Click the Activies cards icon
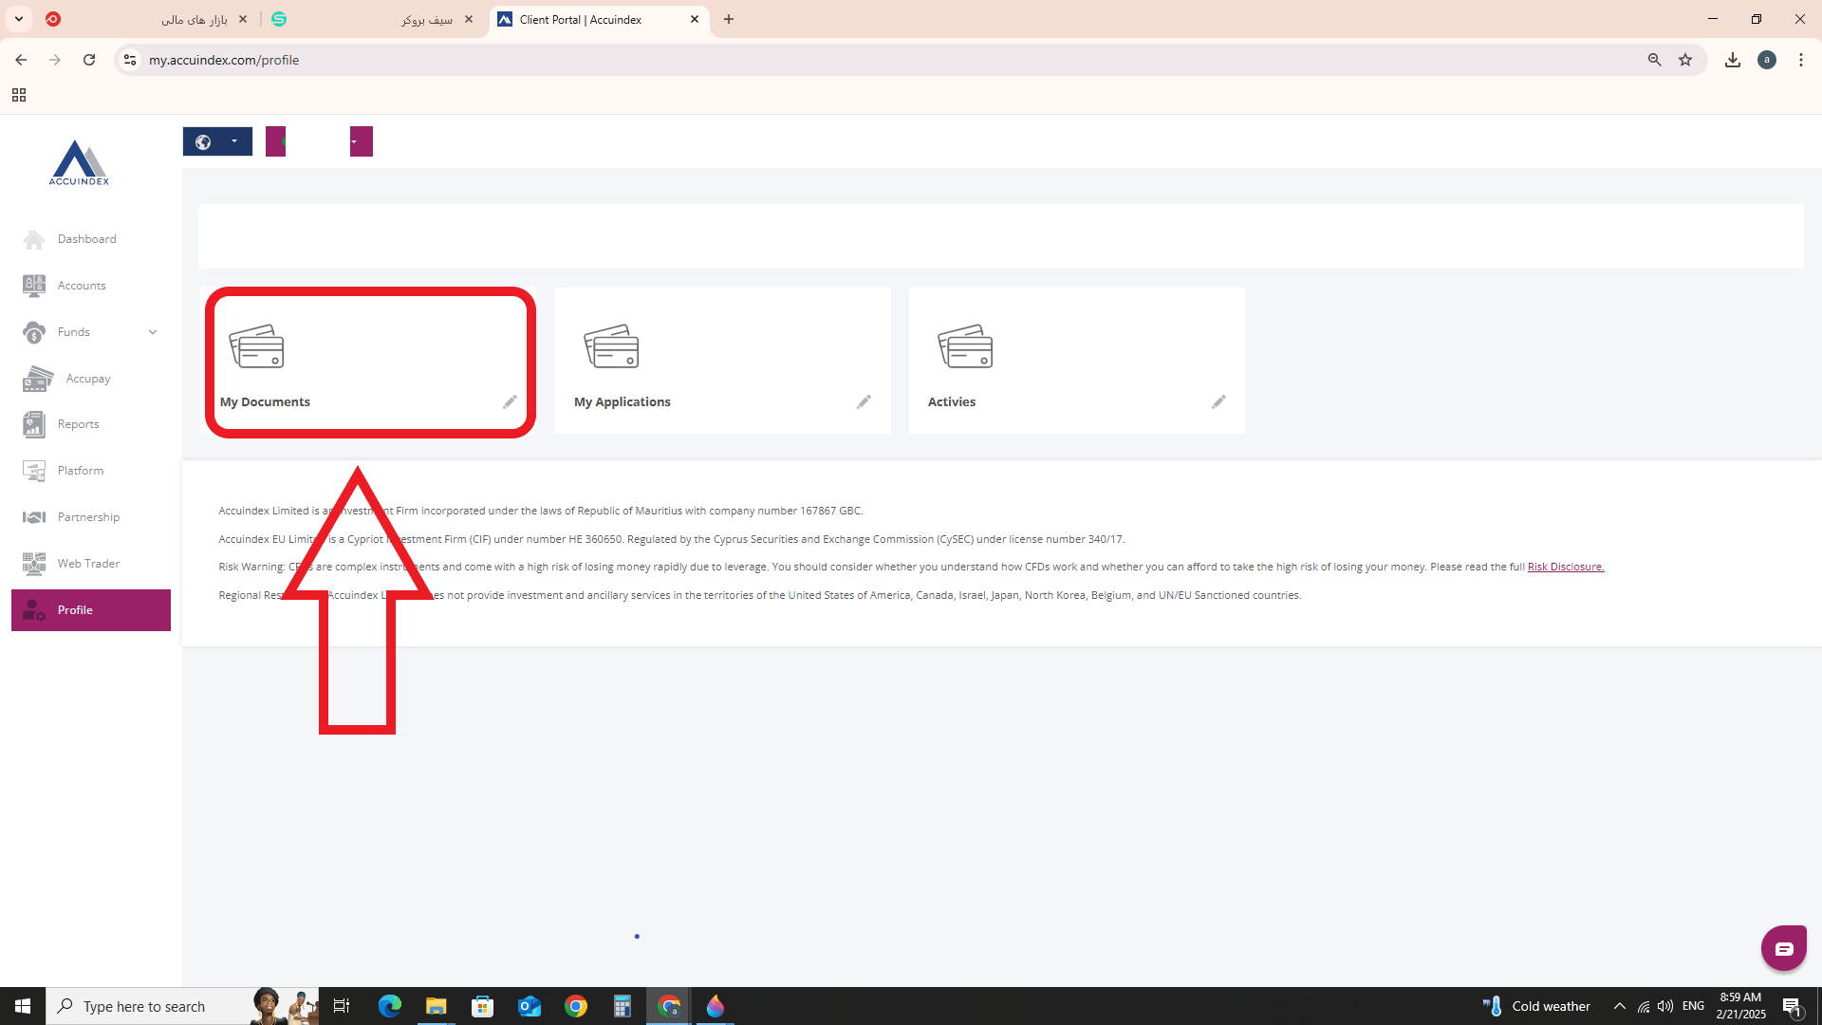The height and width of the screenshot is (1025, 1822). [x=965, y=346]
